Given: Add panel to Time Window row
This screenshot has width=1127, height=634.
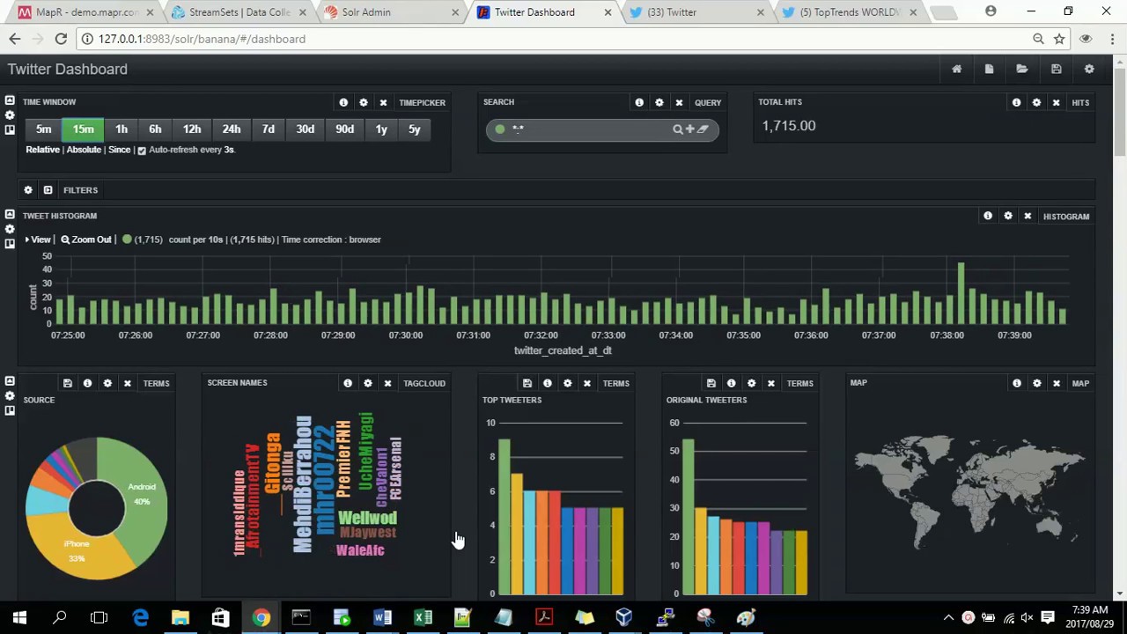Looking at the screenshot, I should pyautogui.click(x=10, y=129).
